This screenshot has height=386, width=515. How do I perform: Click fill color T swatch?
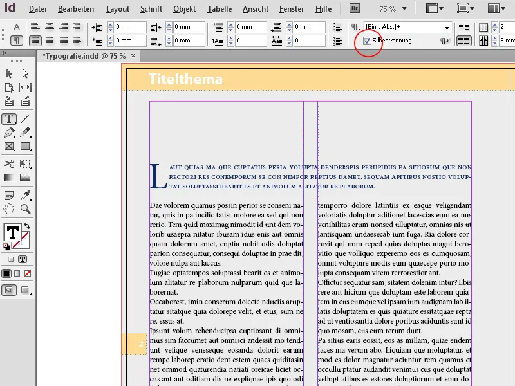coord(12,232)
